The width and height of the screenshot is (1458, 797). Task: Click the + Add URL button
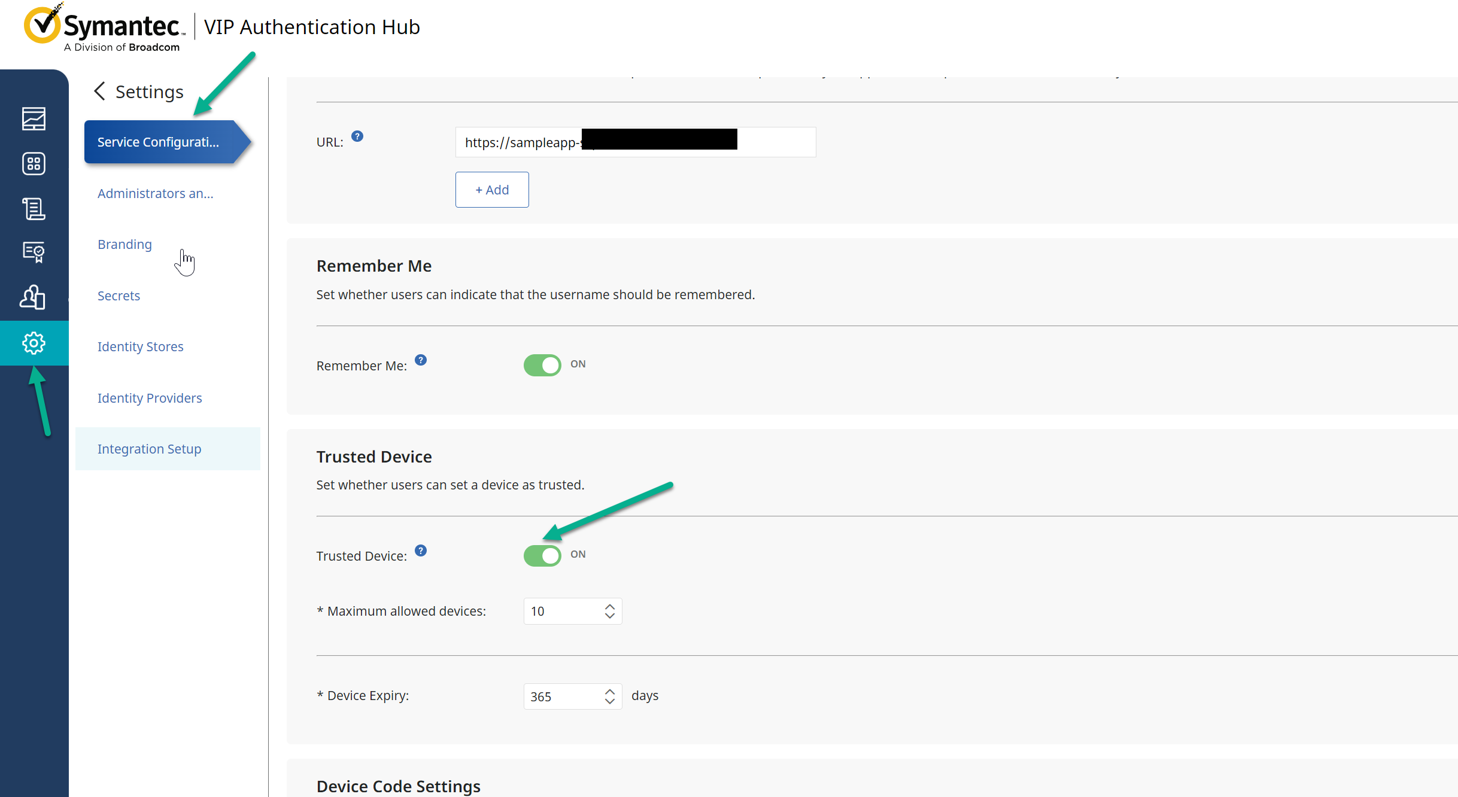[x=492, y=190]
